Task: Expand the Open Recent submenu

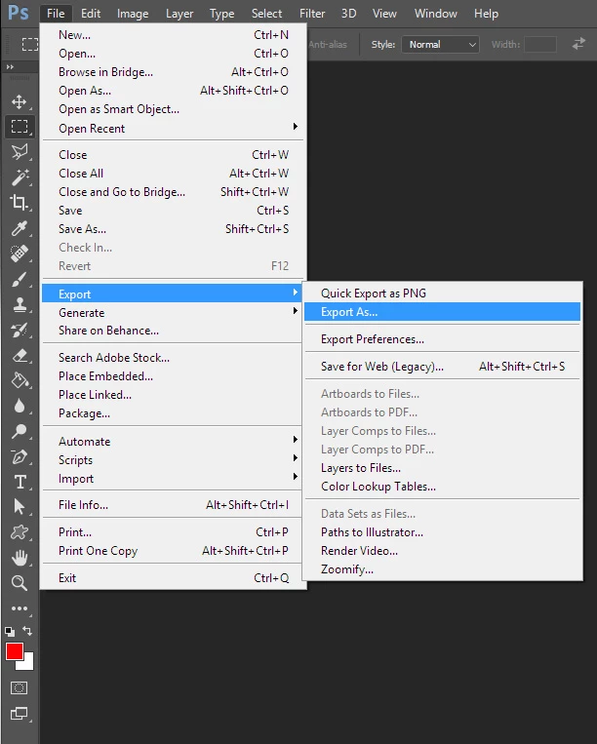Action: (x=173, y=128)
